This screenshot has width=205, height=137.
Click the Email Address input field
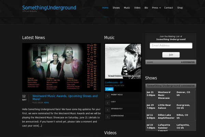pos(171,46)
